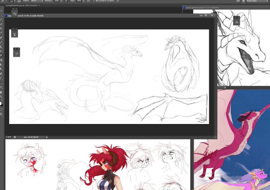Close the jpg document tab

(x=39, y=6)
